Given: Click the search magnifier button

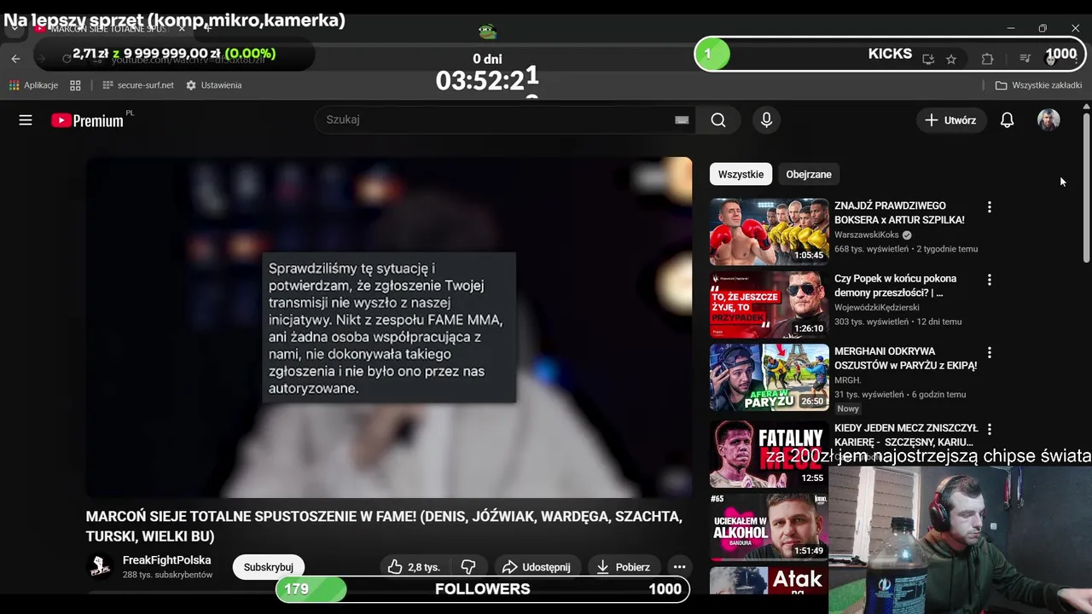Looking at the screenshot, I should (718, 120).
